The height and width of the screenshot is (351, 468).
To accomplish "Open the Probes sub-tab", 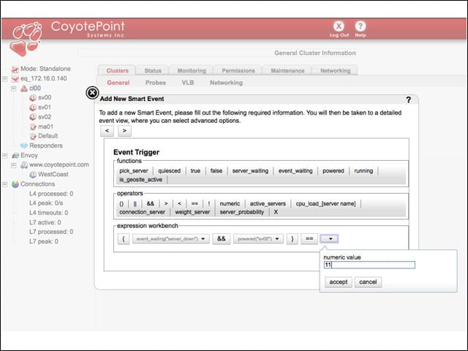I will [156, 83].
